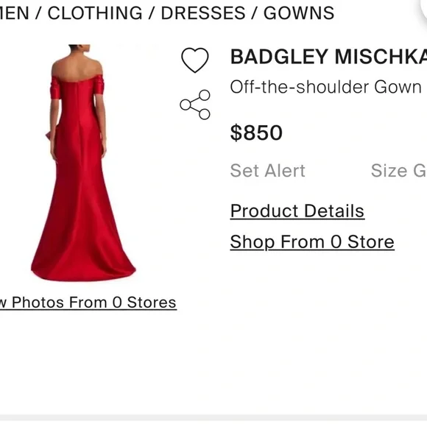Share this product using the share icon
The height and width of the screenshot is (427, 427).
point(195,105)
